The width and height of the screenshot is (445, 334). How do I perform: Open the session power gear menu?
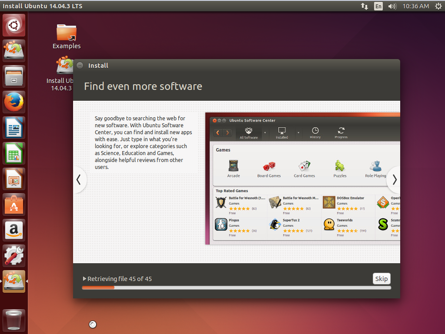[x=438, y=6]
